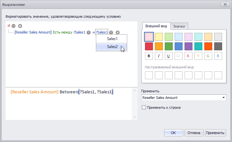Click the first ?Sales1 parameter value

[x=79, y=32]
